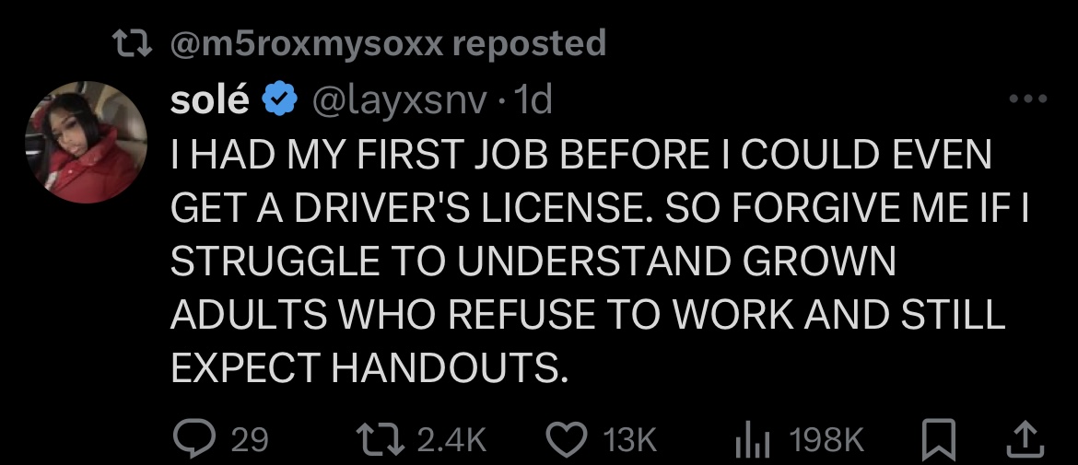Open the 29 replies count

pyautogui.click(x=249, y=439)
